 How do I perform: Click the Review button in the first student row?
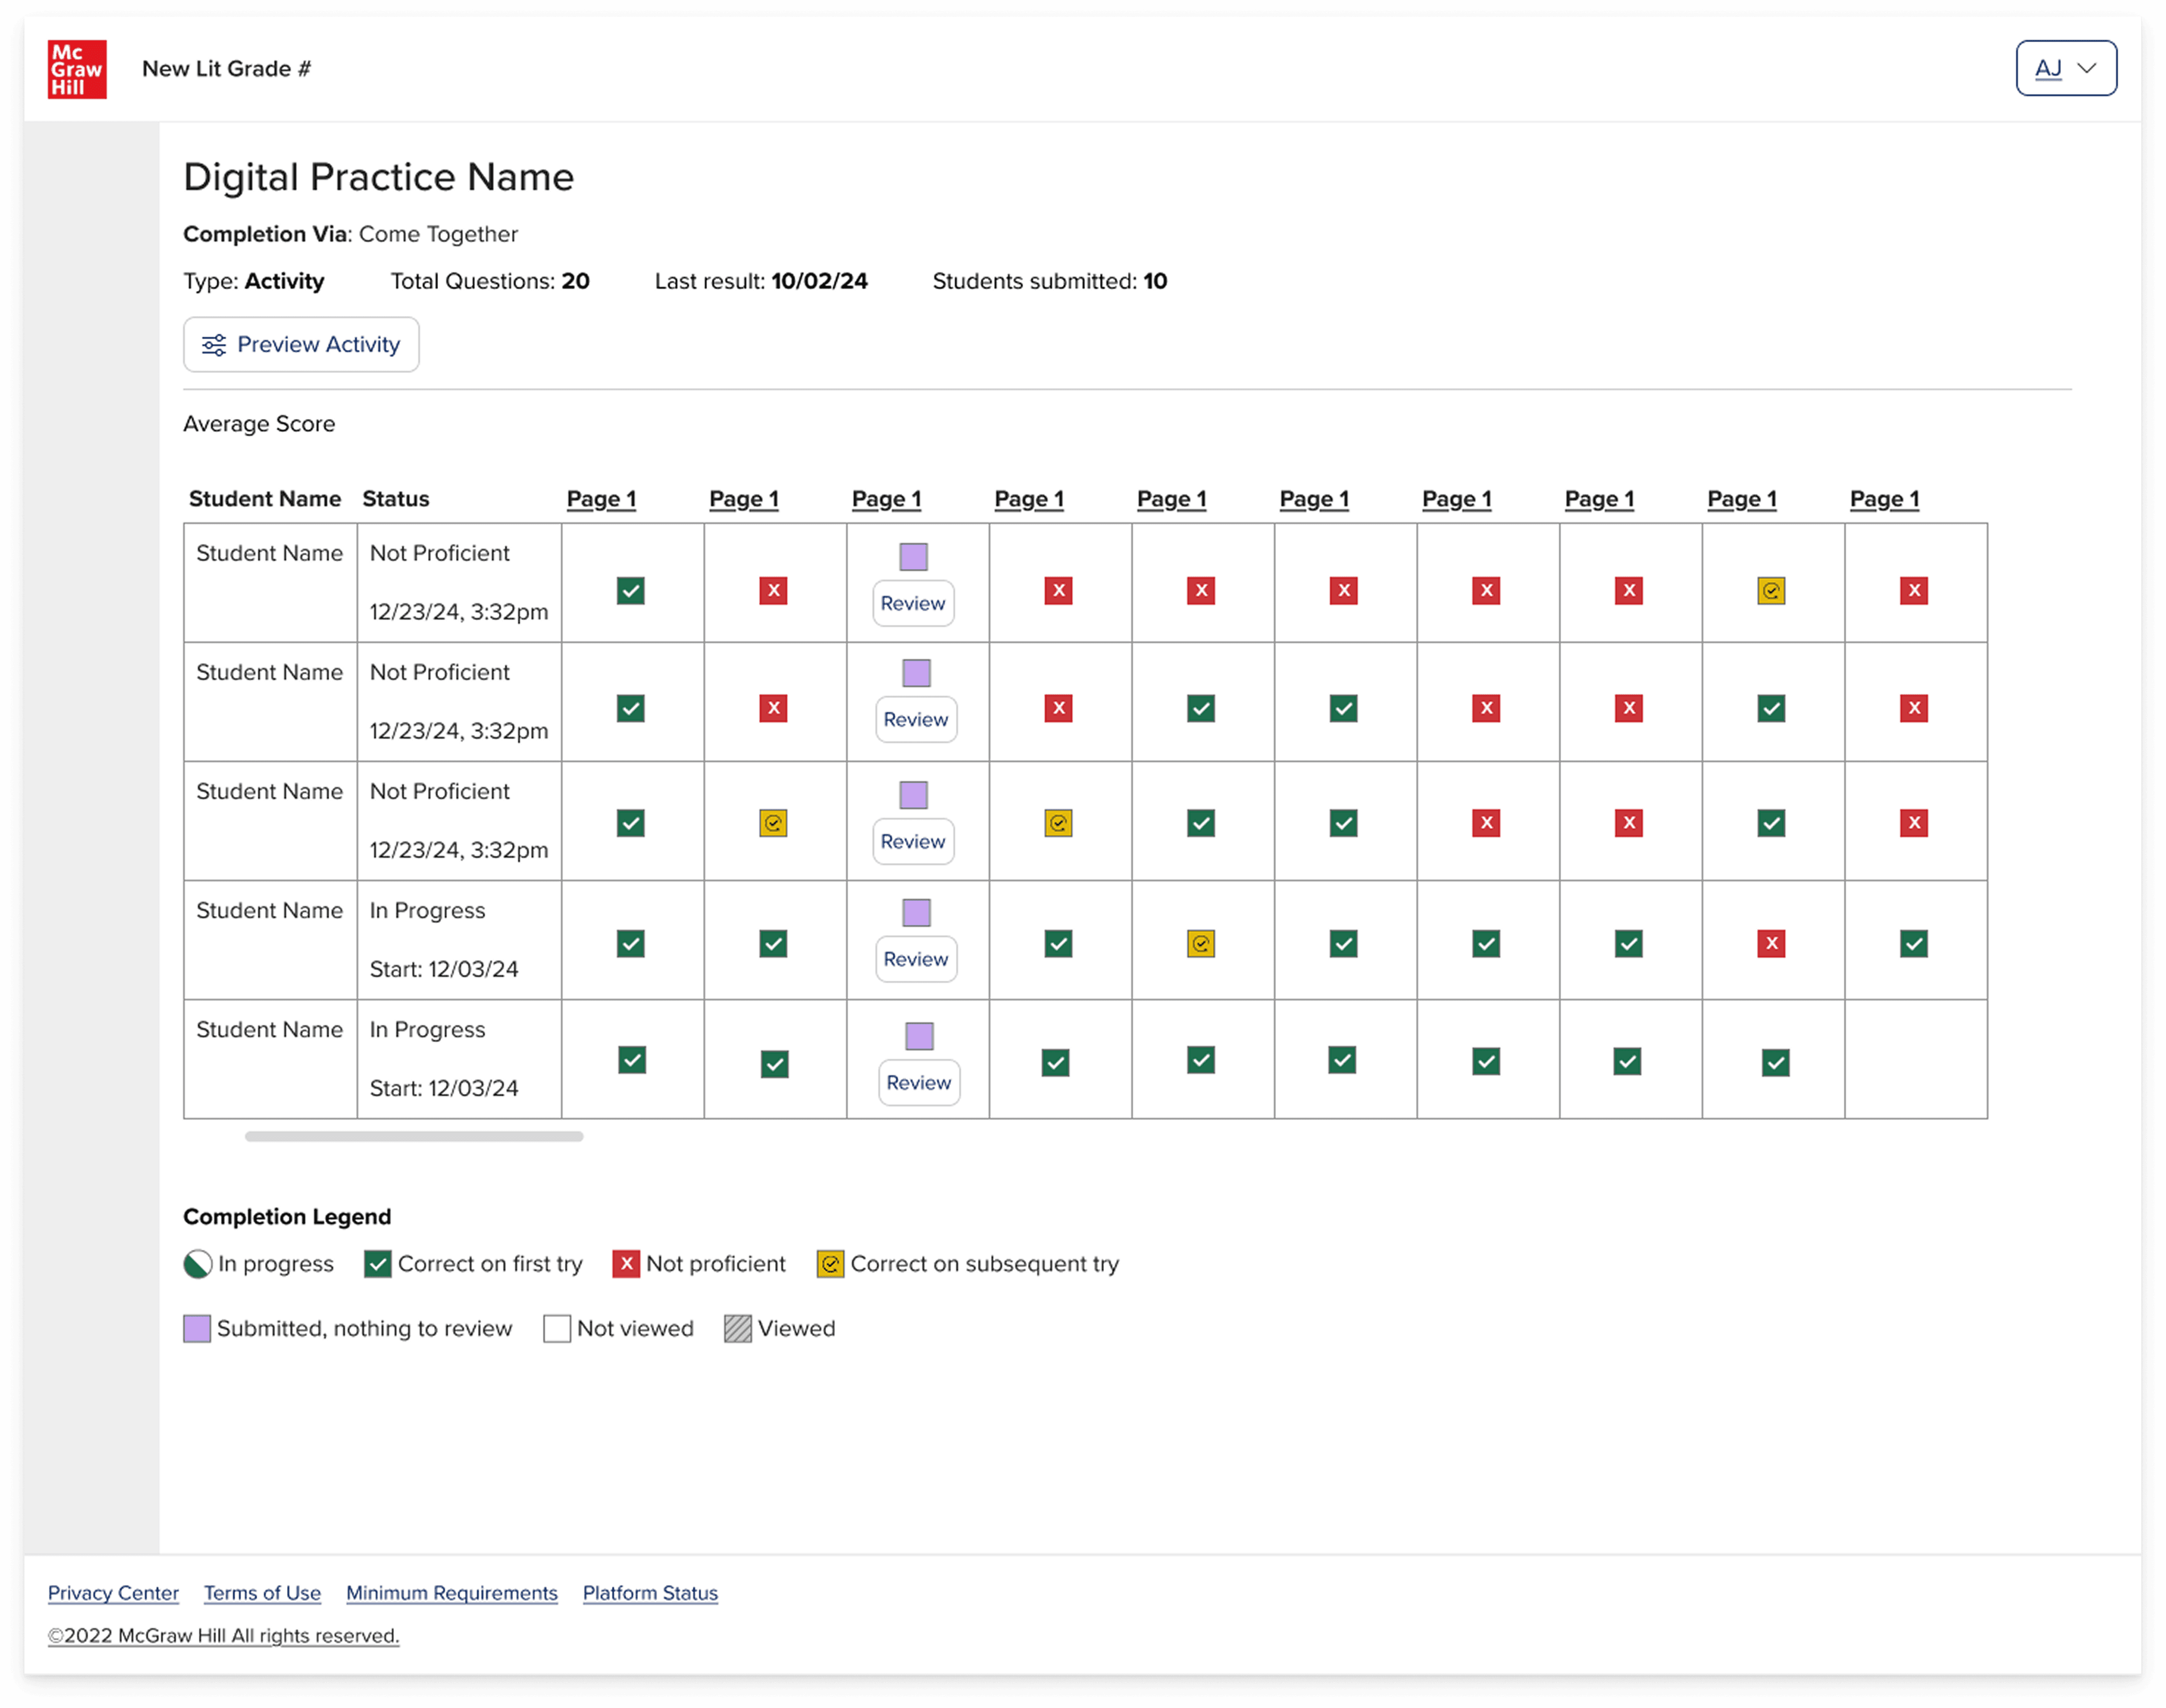[913, 603]
